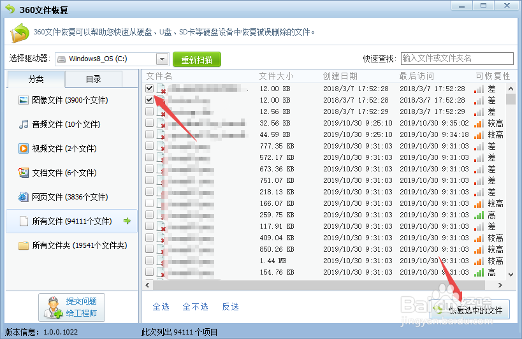522x339 pixels.
Task: Click the 全不选 deselect all link
Action: pyautogui.click(x=196, y=307)
